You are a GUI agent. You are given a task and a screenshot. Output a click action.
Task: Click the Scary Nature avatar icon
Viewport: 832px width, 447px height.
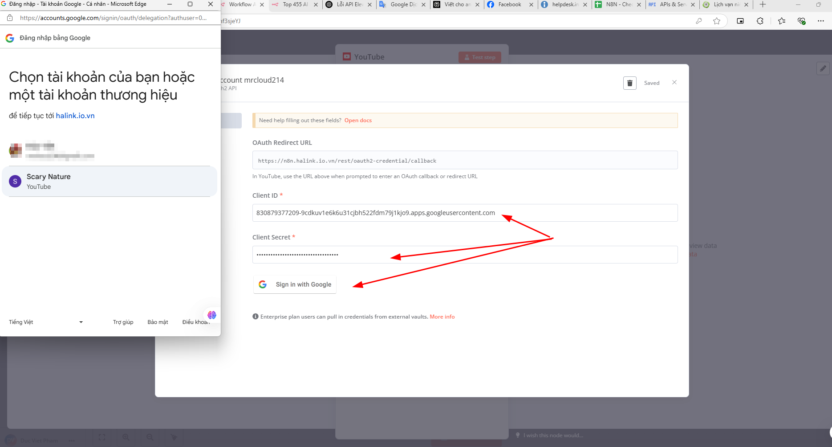(x=15, y=181)
